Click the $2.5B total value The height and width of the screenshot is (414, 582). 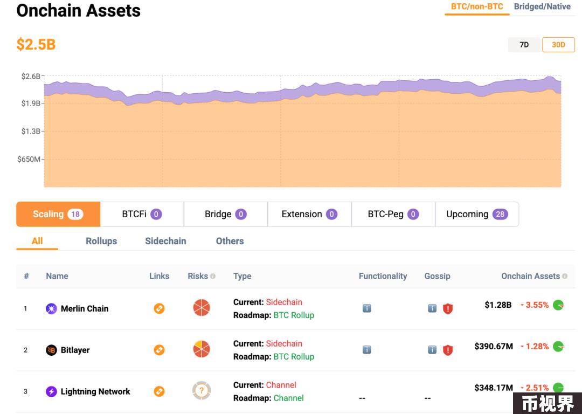tap(36, 45)
